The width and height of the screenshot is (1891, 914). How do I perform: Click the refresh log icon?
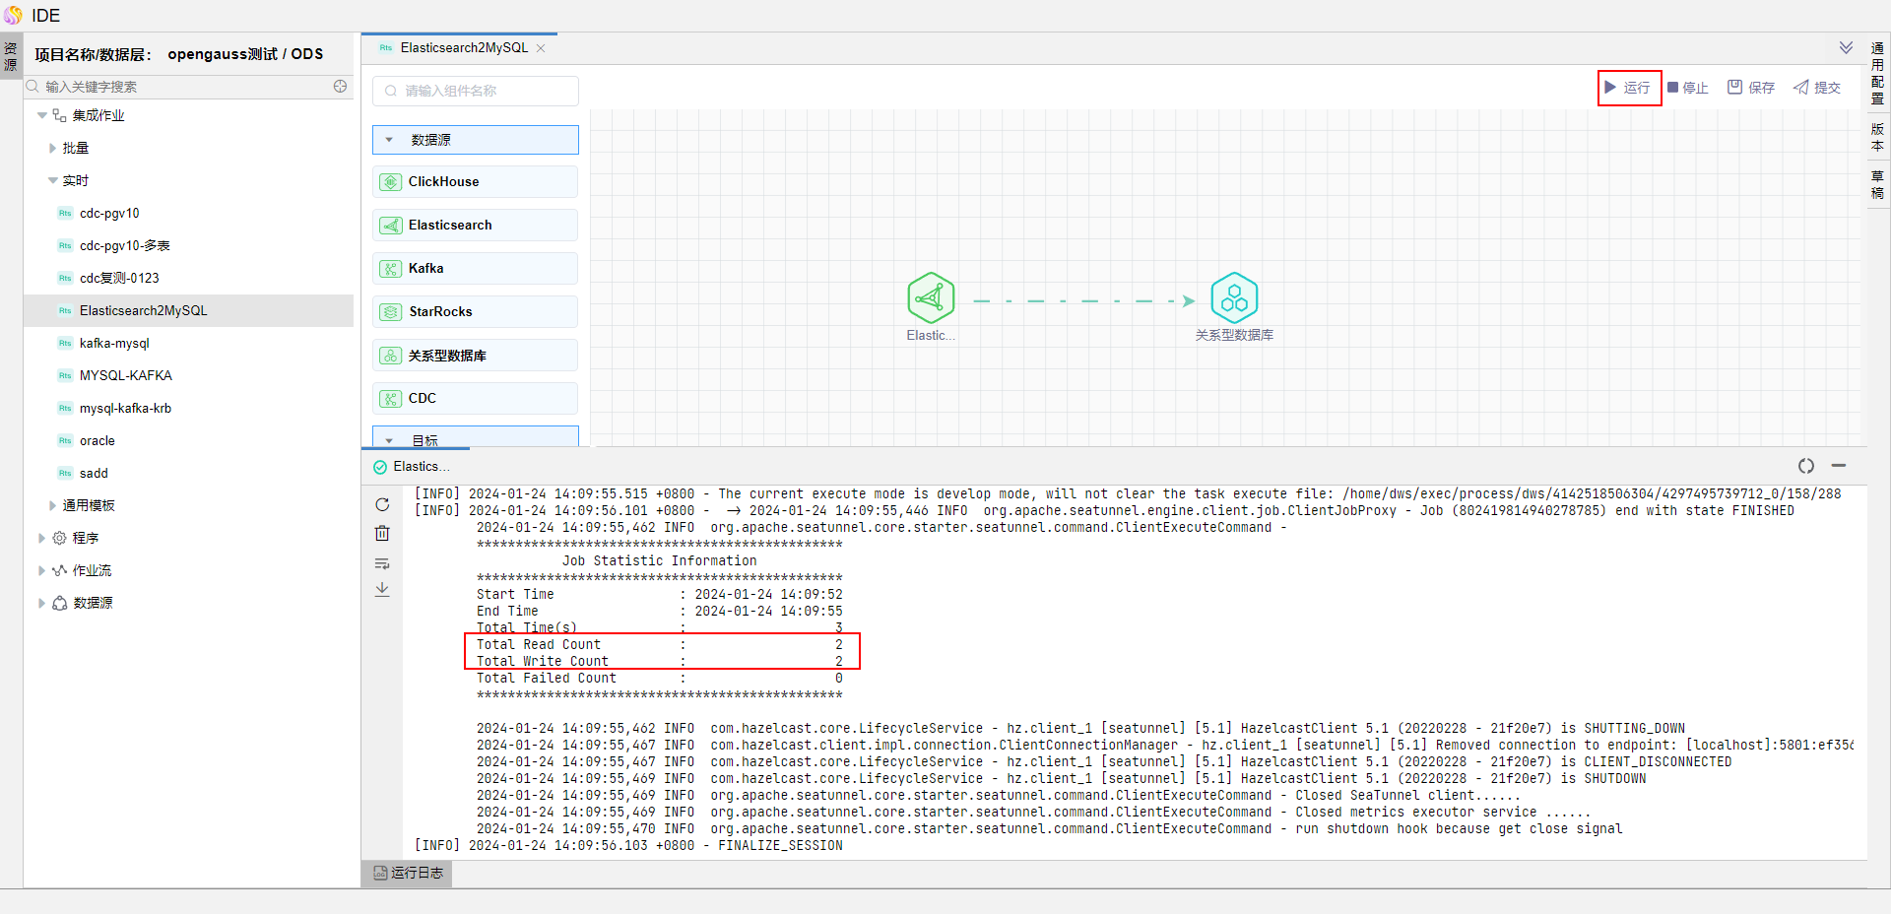(382, 504)
